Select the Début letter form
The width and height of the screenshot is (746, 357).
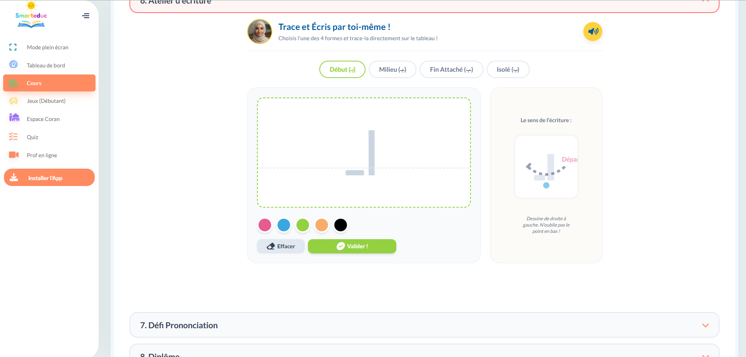click(342, 69)
